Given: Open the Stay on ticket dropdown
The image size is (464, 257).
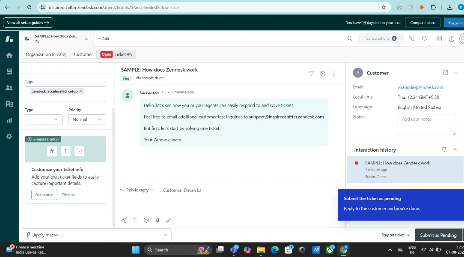Looking at the screenshot, I should [x=396, y=235].
